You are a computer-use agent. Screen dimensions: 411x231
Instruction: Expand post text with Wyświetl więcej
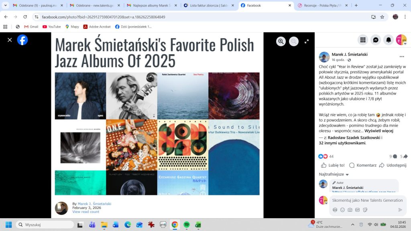[378, 131]
